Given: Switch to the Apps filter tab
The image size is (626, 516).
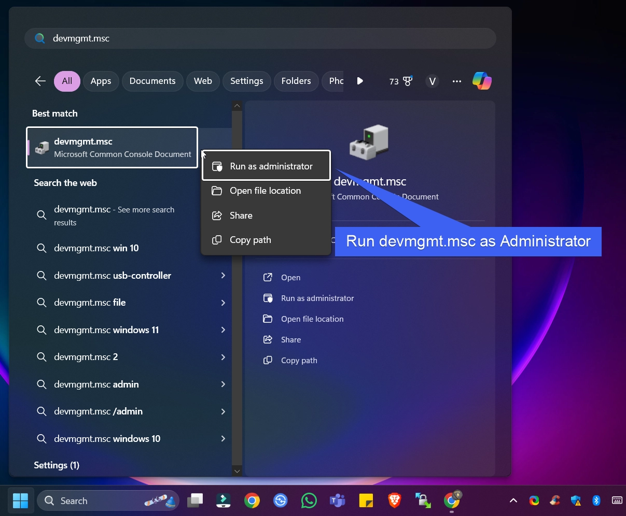Looking at the screenshot, I should pyautogui.click(x=101, y=81).
